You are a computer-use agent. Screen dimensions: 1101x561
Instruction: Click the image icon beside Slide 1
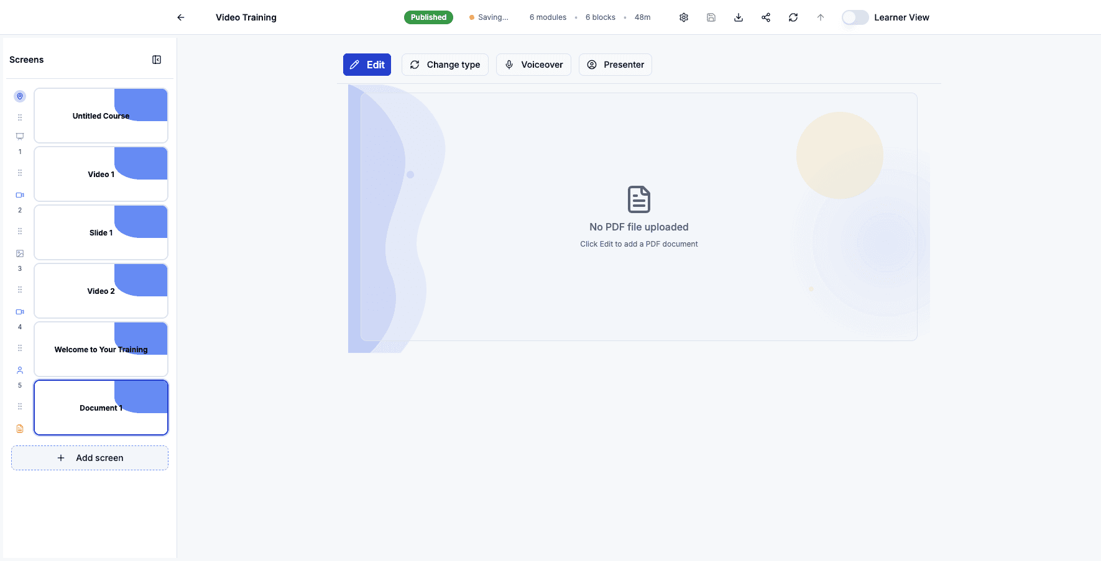(x=19, y=253)
